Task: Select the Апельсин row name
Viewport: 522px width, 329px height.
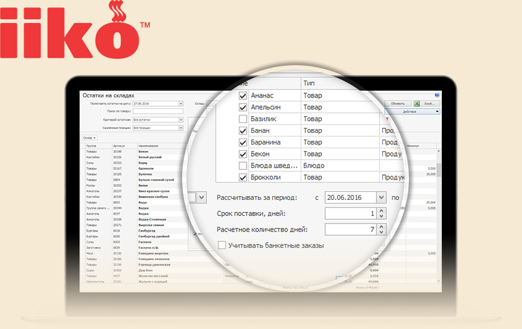Action: [x=266, y=107]
